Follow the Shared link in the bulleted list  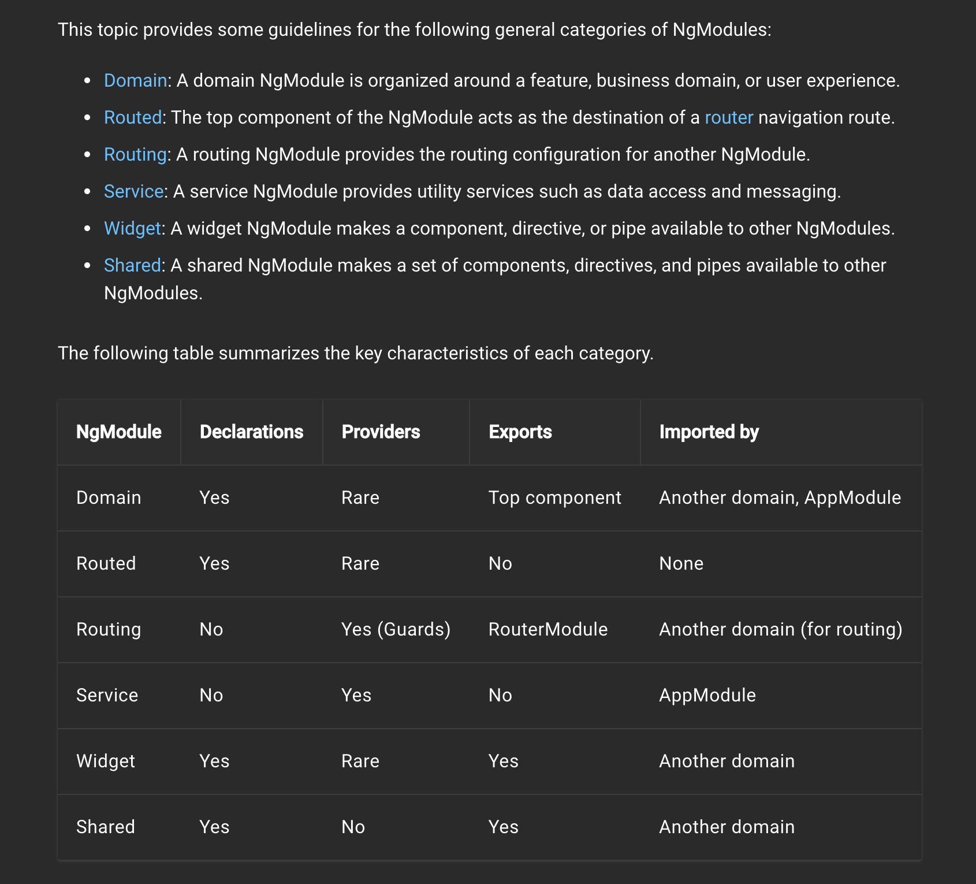coord(132,265)
